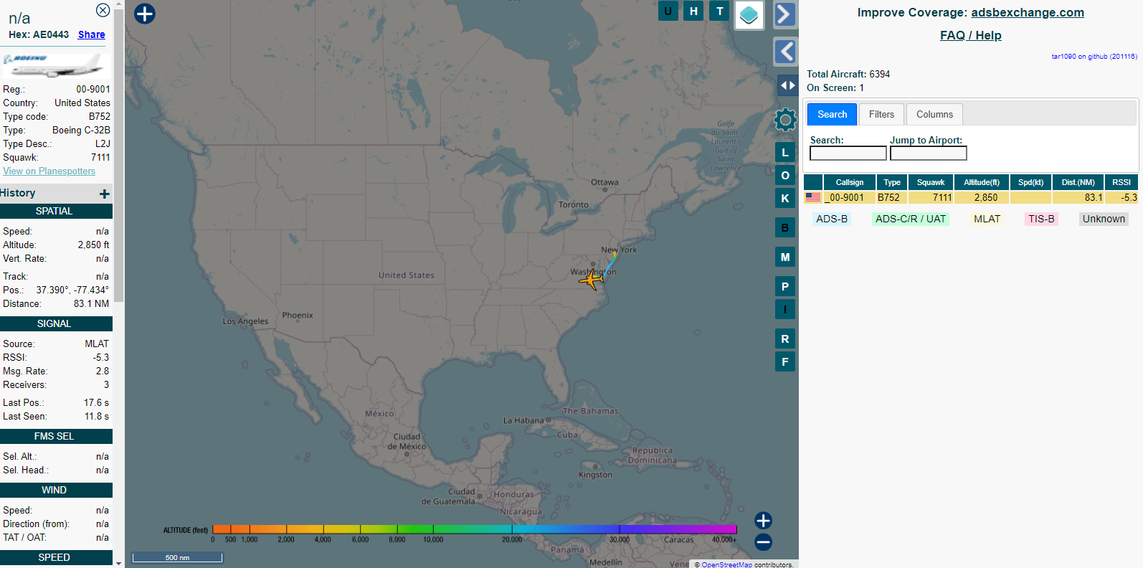The height and width of the screenshot is (568, 1143).
Task: Click the right arrow sidebar button
Action: pos(785,14)
